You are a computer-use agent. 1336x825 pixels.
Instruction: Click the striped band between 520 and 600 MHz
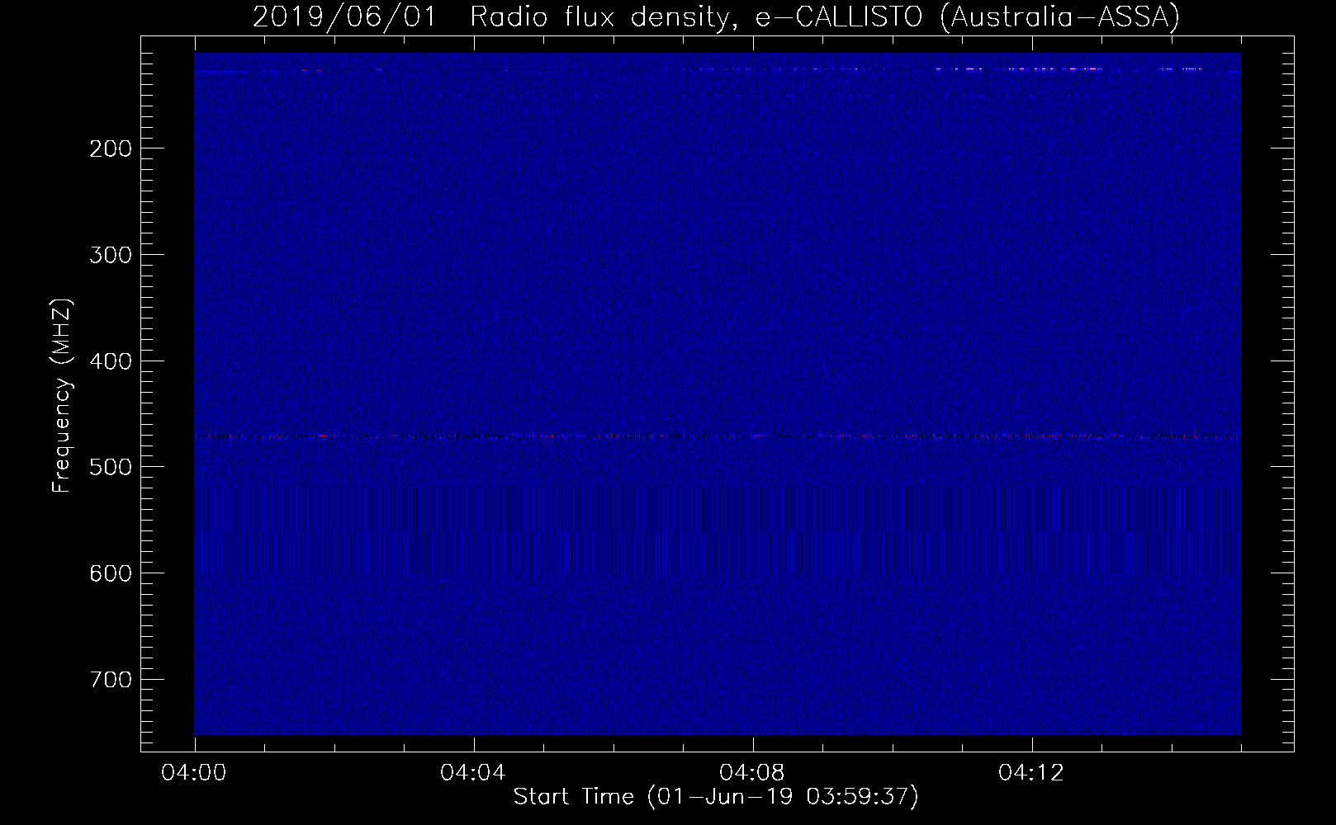(x=718, y=530)
